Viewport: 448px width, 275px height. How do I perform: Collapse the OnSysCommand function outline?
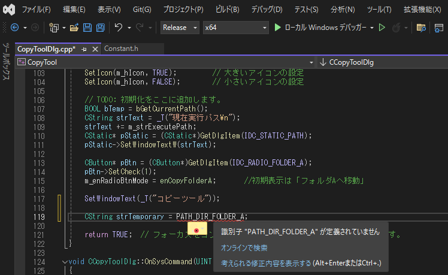click(x=65, y=262)
